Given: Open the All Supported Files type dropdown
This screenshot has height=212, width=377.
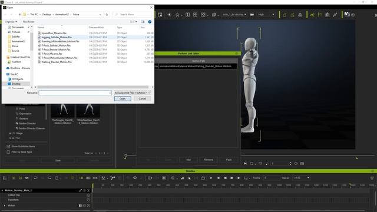Looking at the screenshot, I should tap(132, 93).
